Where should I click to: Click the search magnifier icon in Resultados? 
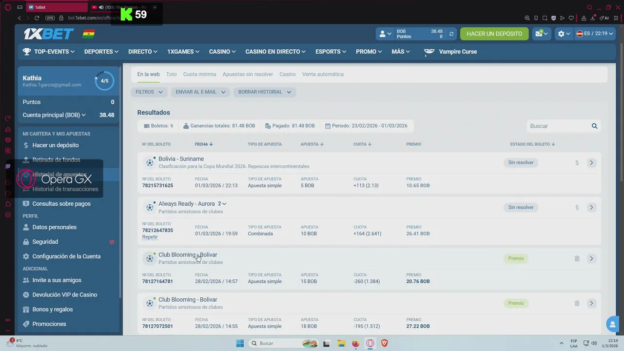click(594, 126)
